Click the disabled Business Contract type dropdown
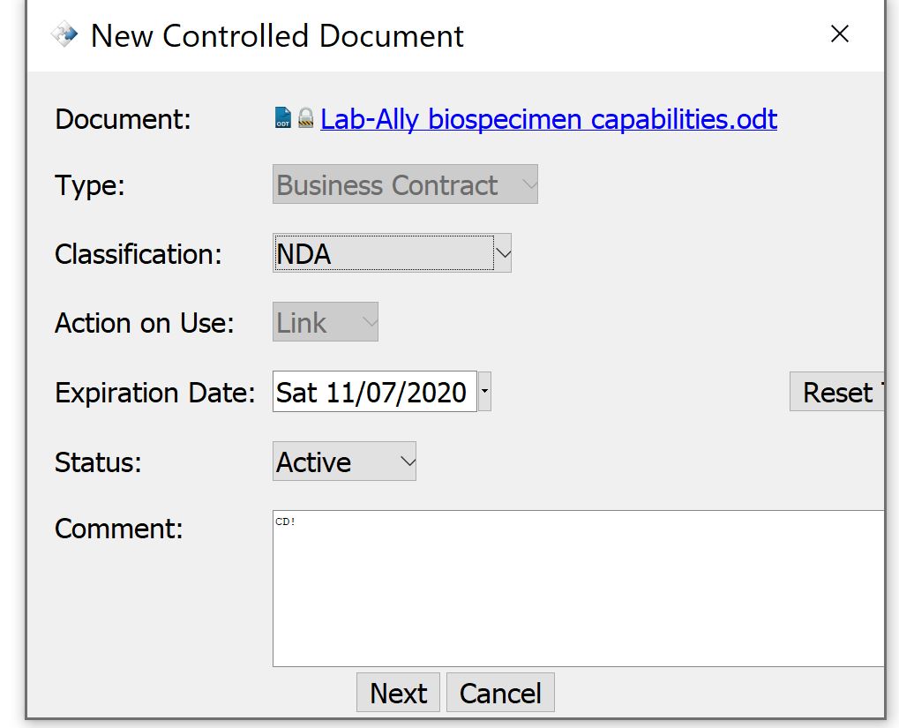 click(405, 185)
